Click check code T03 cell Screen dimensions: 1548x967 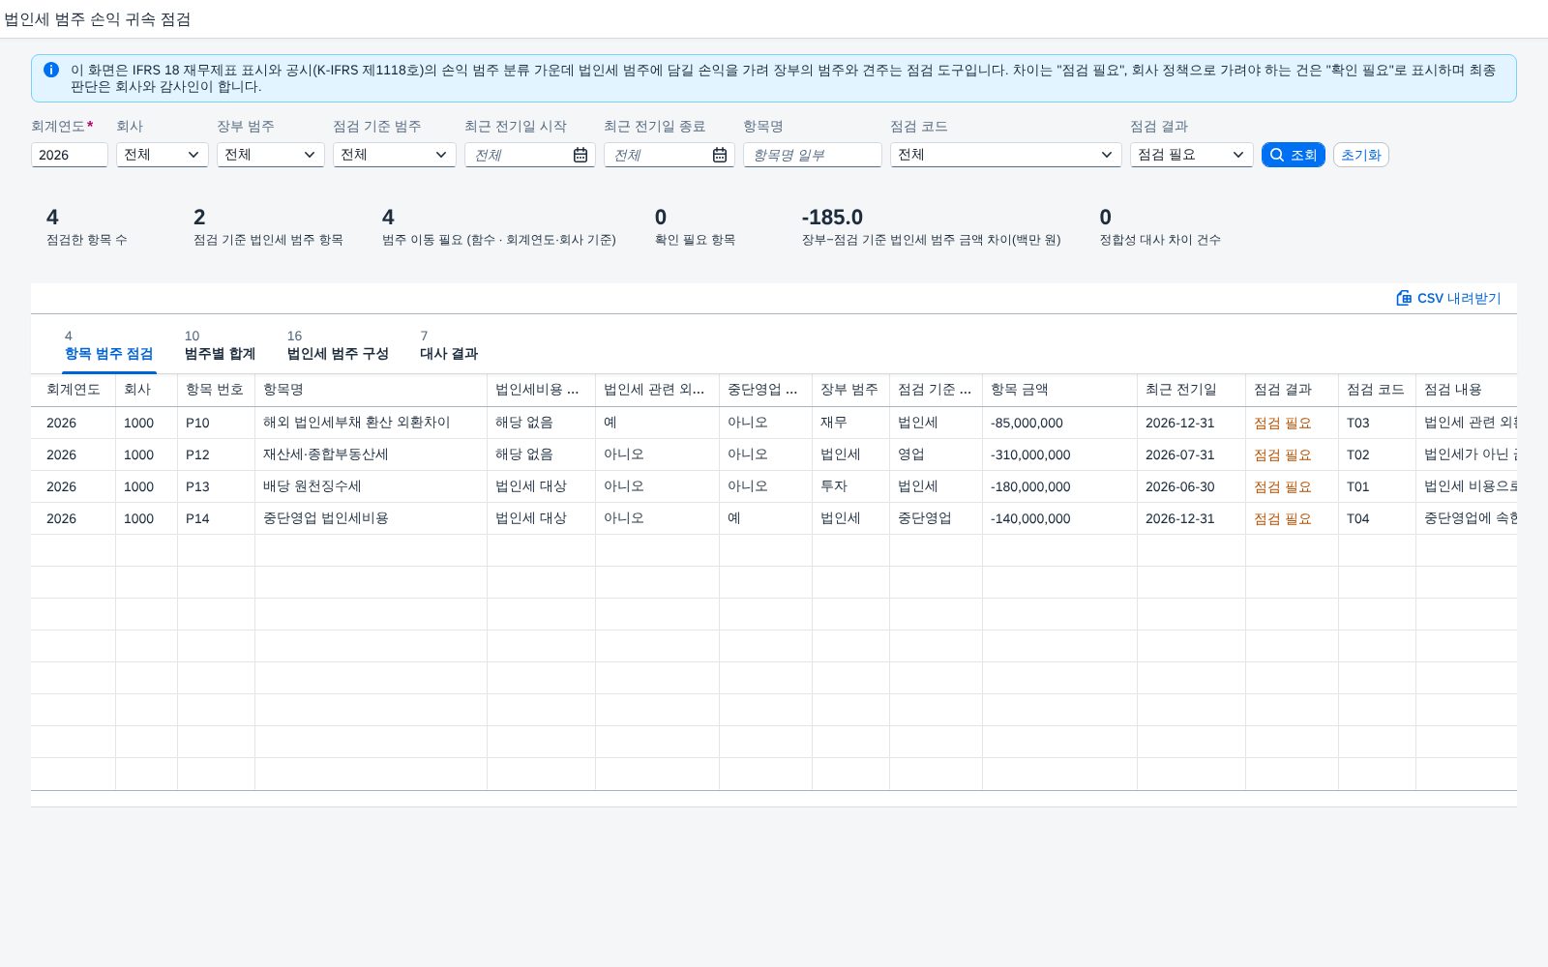1377,423
